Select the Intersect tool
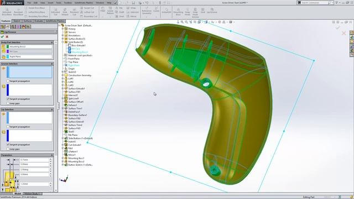354x199 pixels. click(133, 12)
